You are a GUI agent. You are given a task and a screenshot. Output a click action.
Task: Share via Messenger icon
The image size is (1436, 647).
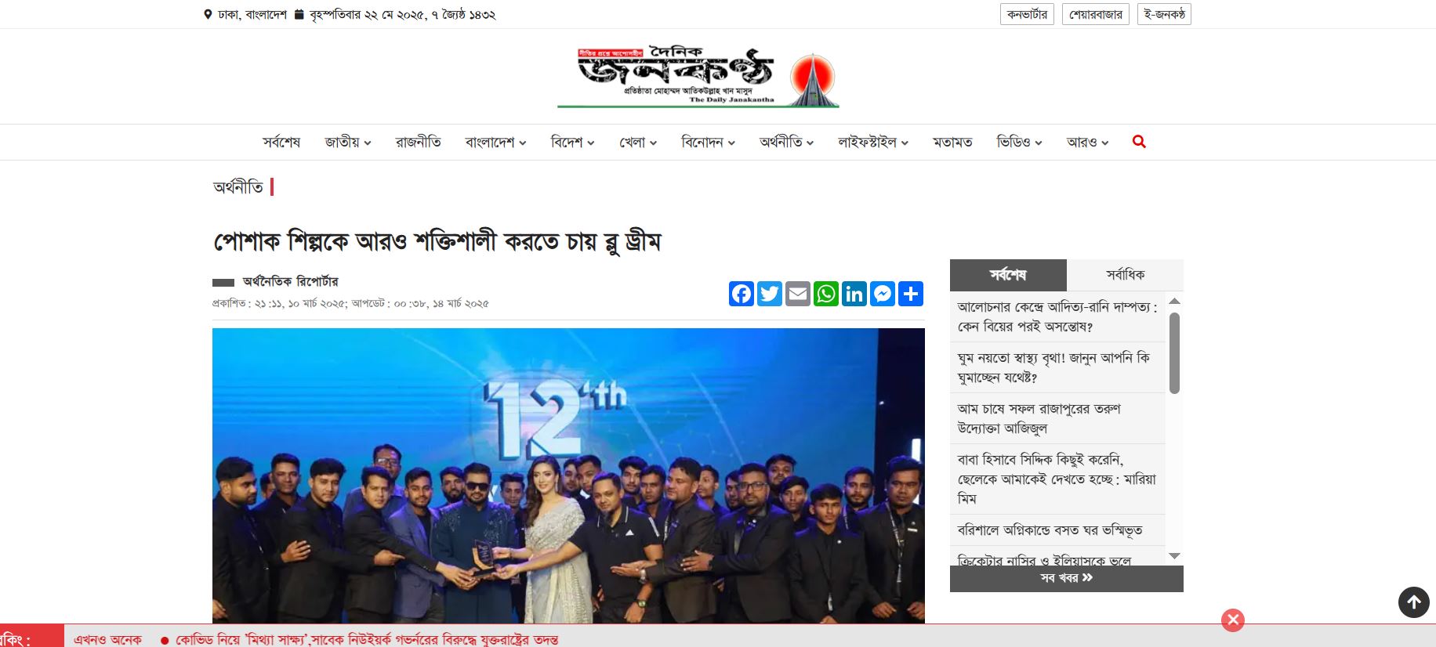(x=883, y=294)
